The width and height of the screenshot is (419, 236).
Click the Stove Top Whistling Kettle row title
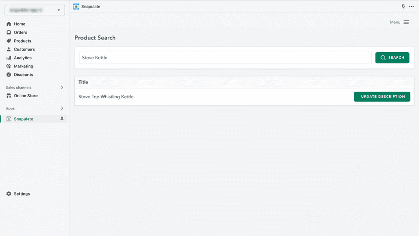click(x=106, y=97)
